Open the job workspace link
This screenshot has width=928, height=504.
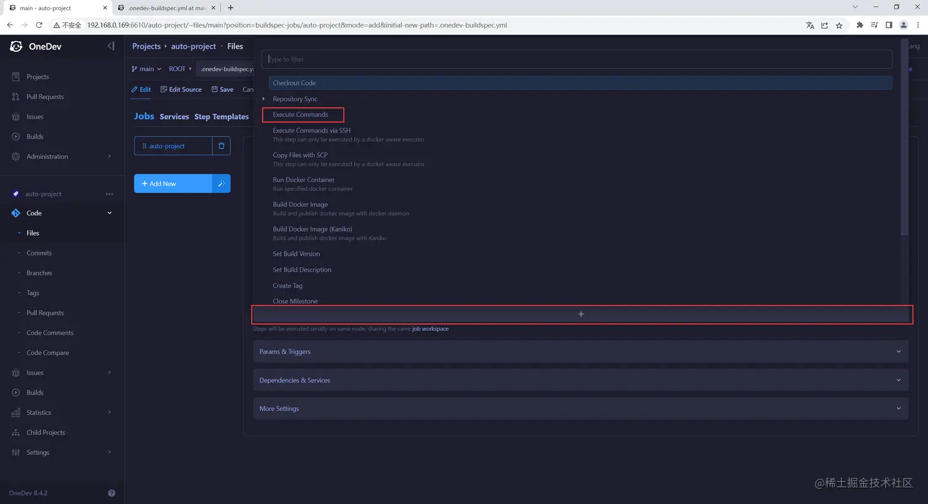pos(430,329)
